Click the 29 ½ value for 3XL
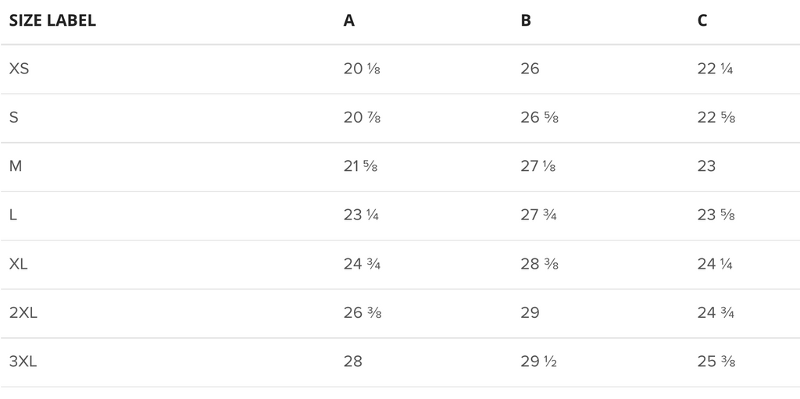Viewport: 800px width, 399px height. coord(539,362)
